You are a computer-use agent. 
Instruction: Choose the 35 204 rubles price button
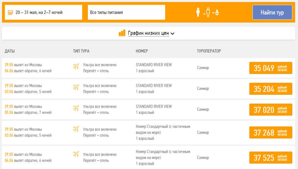(x=271, y=89)
